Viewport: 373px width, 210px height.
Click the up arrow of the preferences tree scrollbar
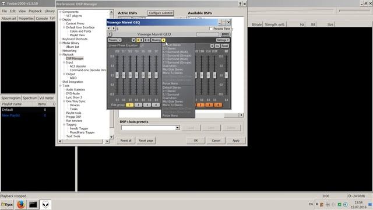(111, 12)
